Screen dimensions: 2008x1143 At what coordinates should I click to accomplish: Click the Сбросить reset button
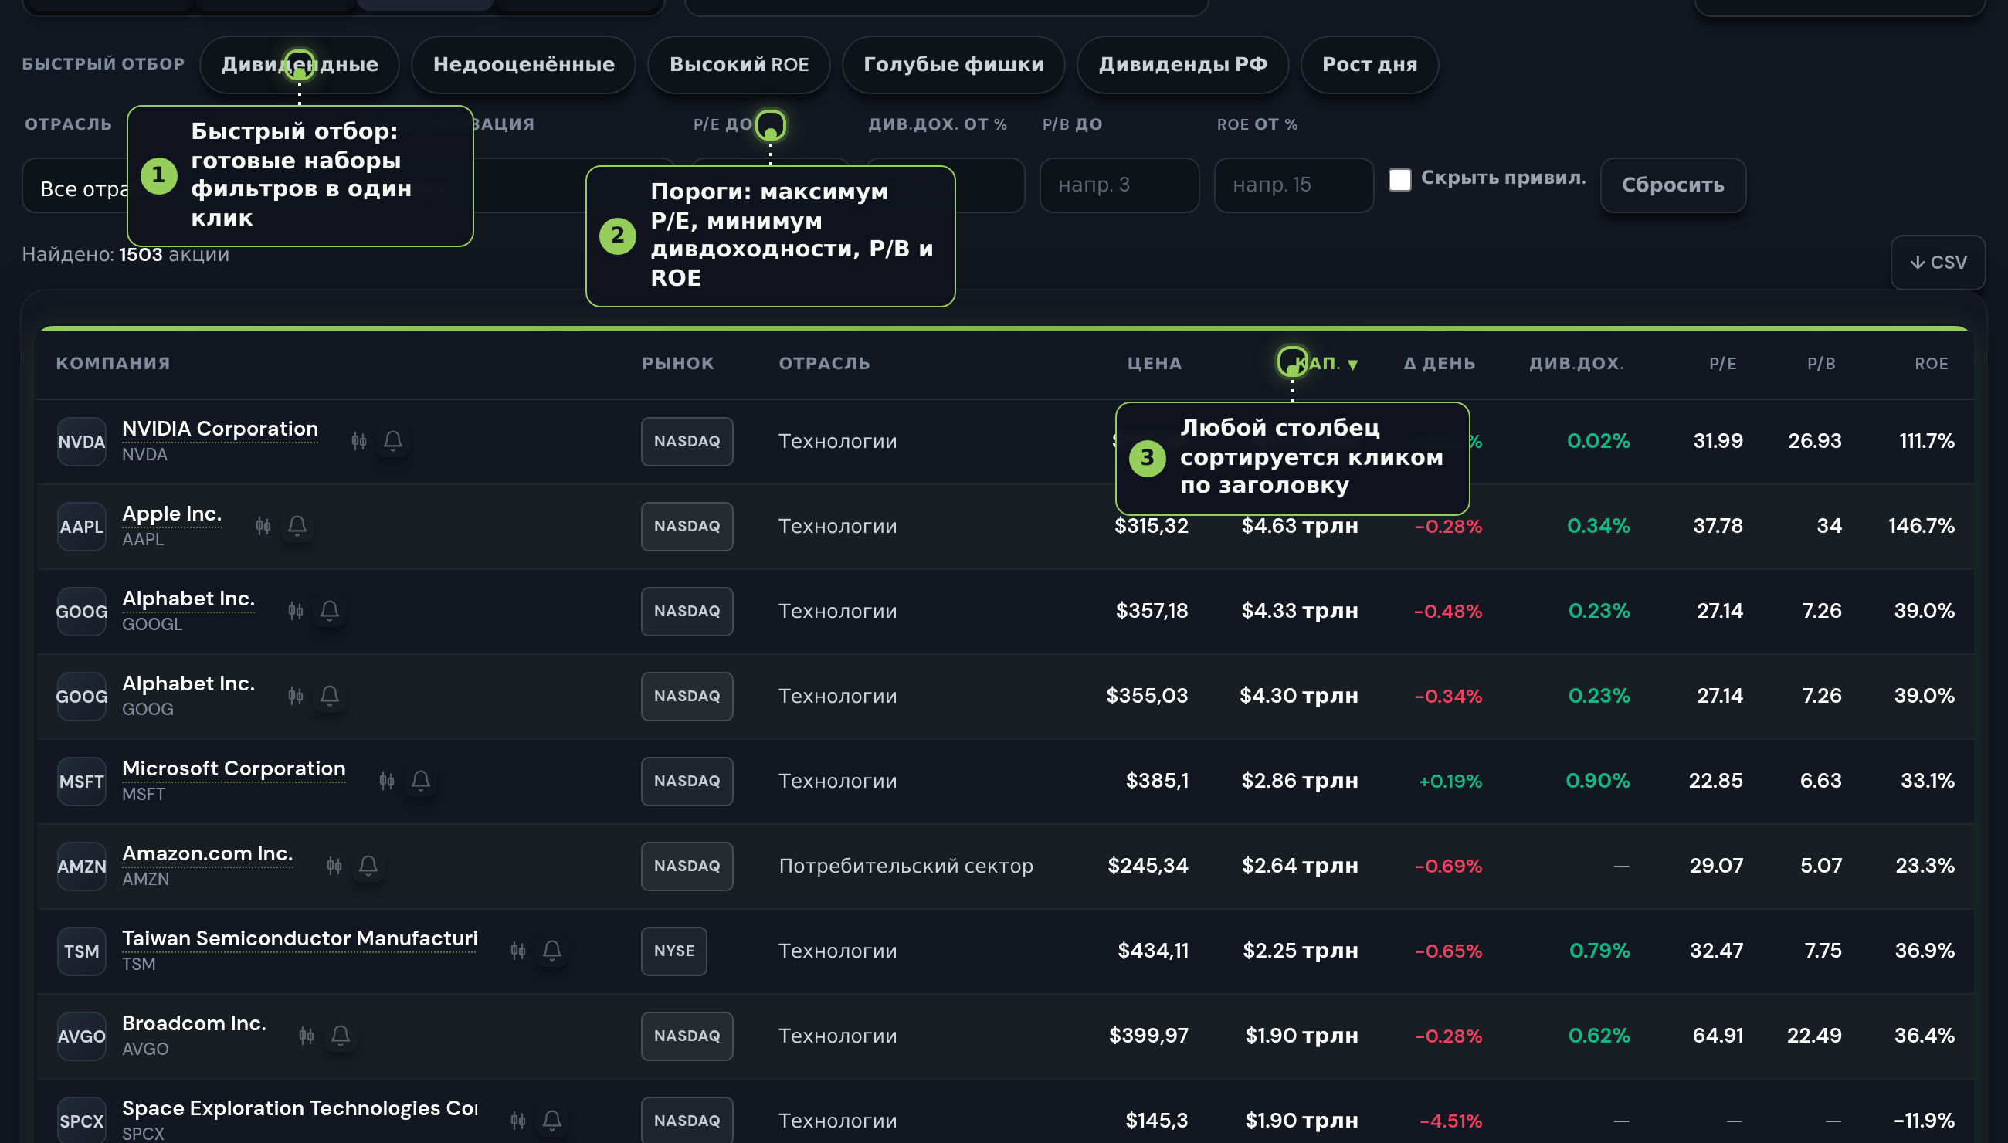click(1673, 185)
